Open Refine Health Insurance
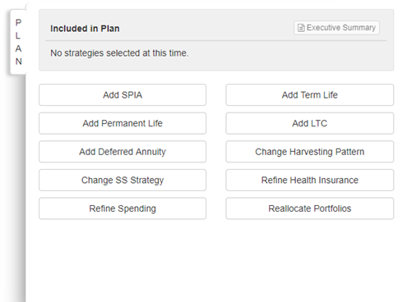The image size is (416, 302). [310, 180]
